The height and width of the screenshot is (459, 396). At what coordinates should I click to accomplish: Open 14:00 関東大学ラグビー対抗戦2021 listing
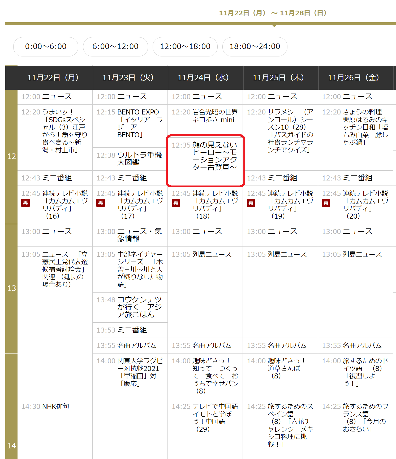coord(140,372)
